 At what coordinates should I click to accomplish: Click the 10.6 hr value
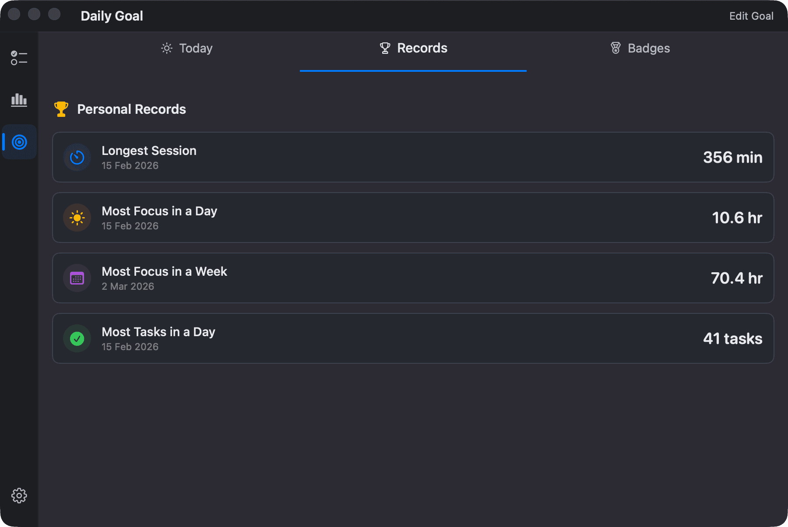click(737, 218)
